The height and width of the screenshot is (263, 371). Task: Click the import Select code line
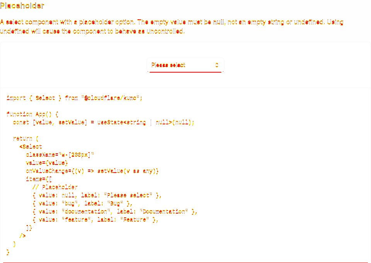click(x=74, y=98)
